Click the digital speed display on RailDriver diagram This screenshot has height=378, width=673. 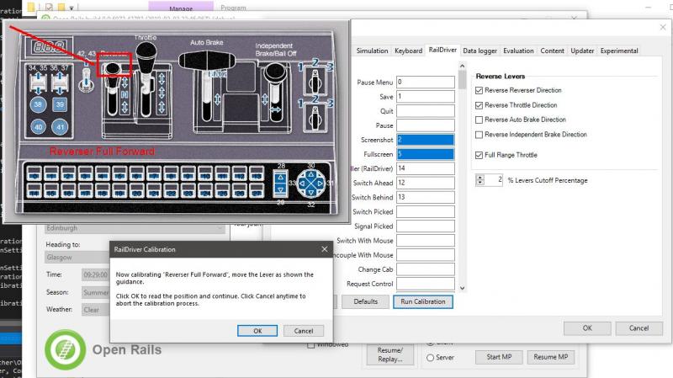pos(50,46)
